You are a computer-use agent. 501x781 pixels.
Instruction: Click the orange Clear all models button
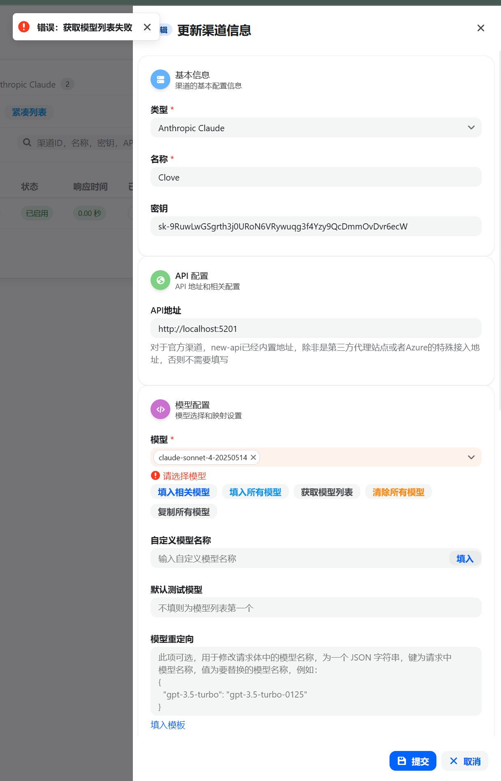(399, 492)
